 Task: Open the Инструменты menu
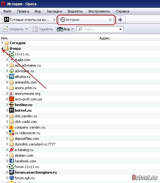(x=99, y=11)
